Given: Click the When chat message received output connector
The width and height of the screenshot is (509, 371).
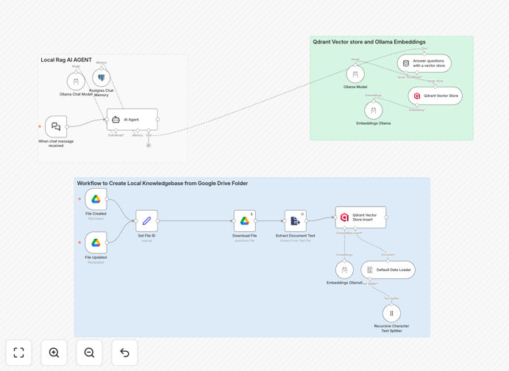Looking at the screenshot, I should pos(67,127).
